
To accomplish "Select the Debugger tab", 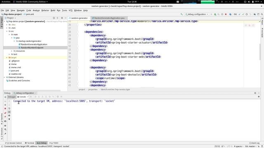I will click(x=12, y=97).
